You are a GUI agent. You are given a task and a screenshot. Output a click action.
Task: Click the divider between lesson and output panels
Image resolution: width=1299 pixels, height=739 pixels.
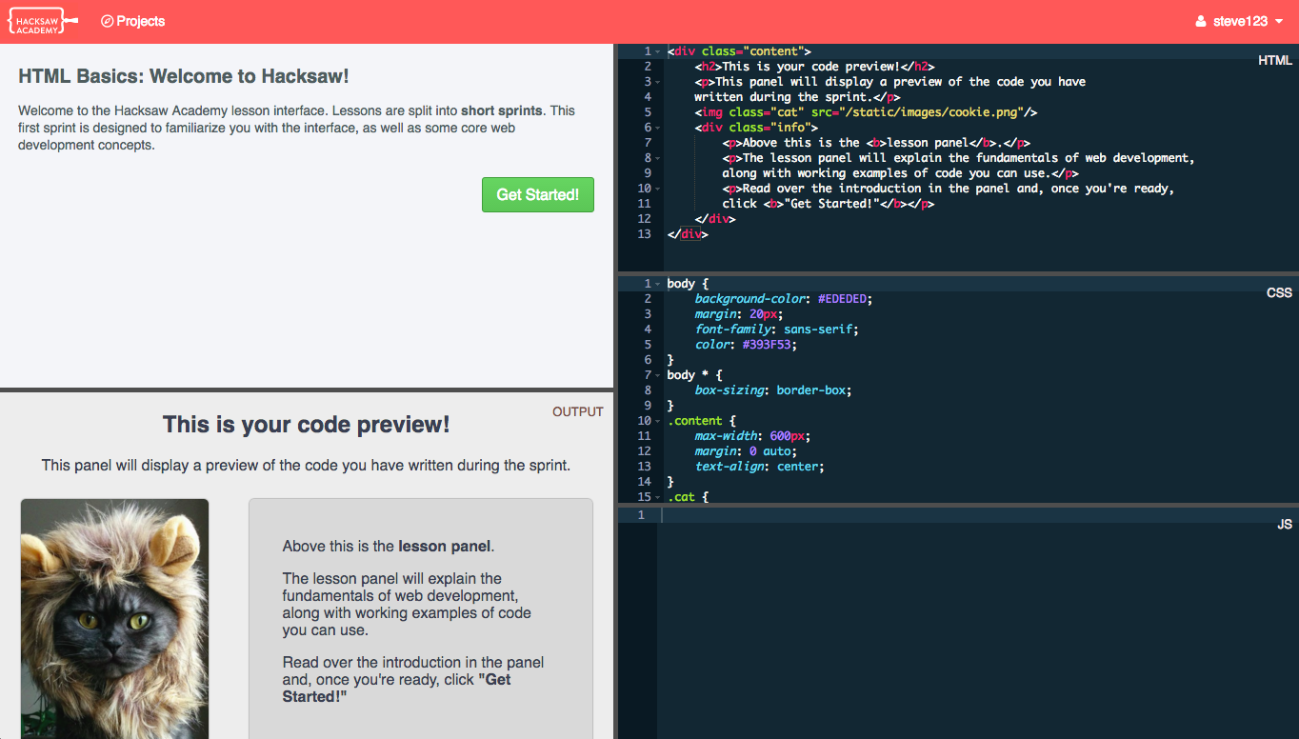pos(307,389)
